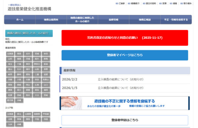
Task: Select the 茨城 prefecture button
Action: [x=28, y=59]
